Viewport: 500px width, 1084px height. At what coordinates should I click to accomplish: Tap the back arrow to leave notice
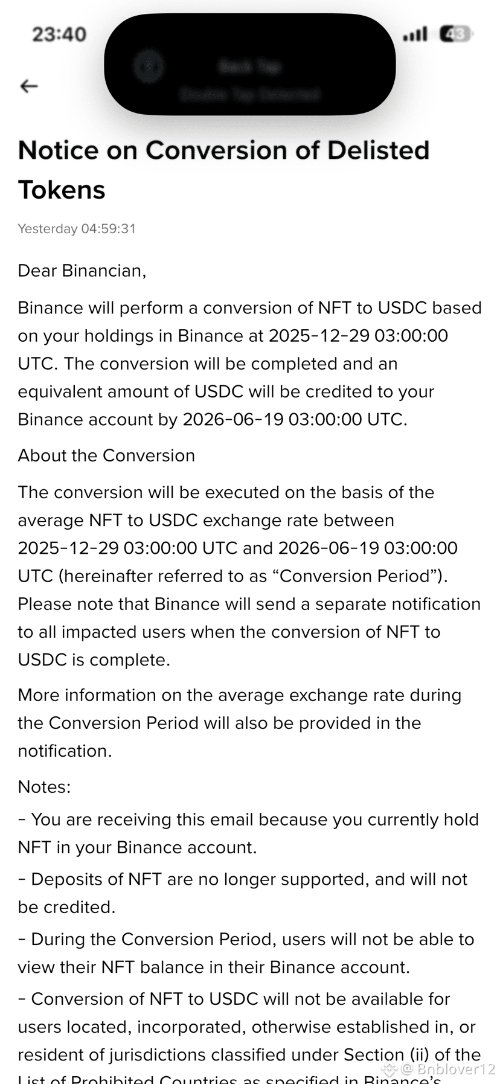29,86
